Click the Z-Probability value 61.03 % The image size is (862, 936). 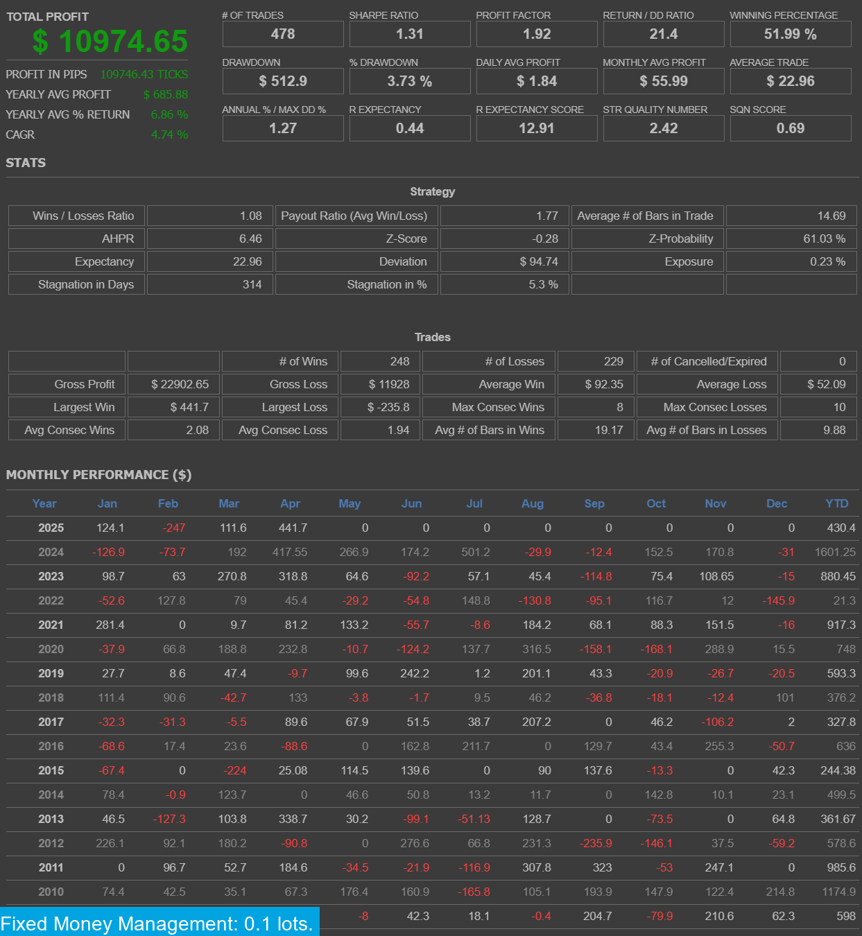pos(791,239)
